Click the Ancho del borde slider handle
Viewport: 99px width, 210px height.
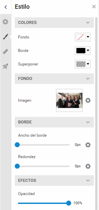pyautogui.click(x=17, y=145)
